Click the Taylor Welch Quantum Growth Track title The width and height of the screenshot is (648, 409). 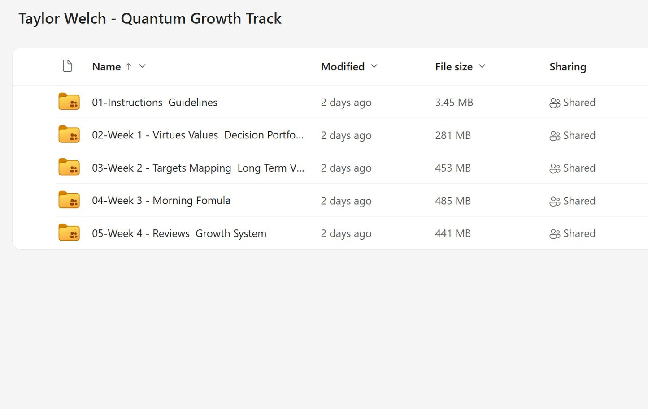(x=149, y=18)
